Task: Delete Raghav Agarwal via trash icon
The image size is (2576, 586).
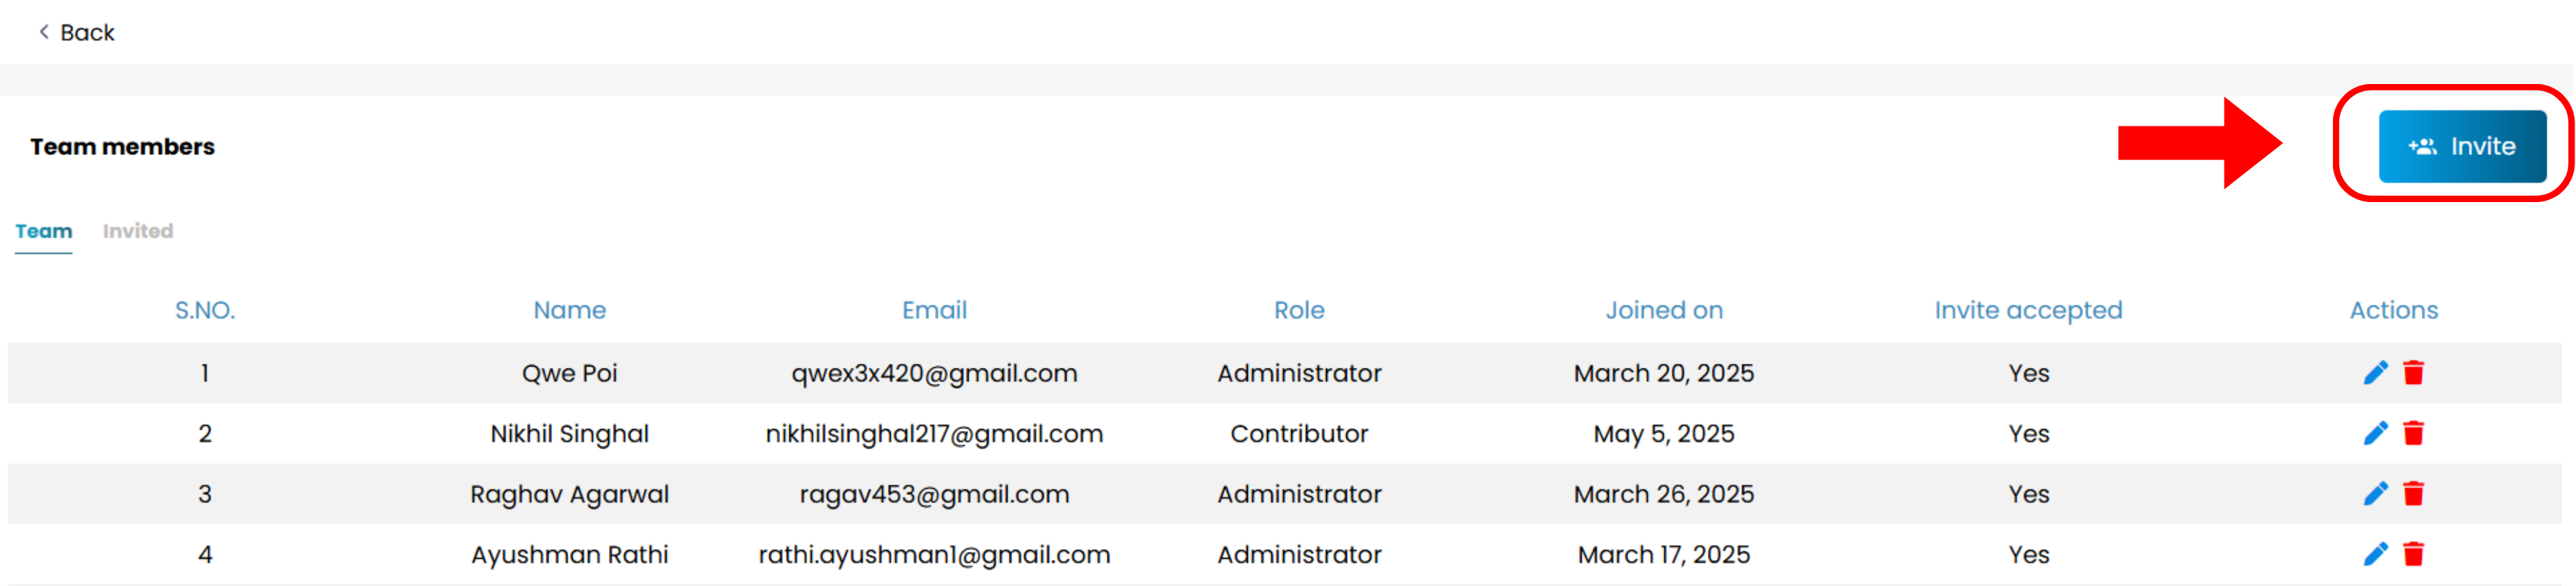Action: click(2413, 494)
